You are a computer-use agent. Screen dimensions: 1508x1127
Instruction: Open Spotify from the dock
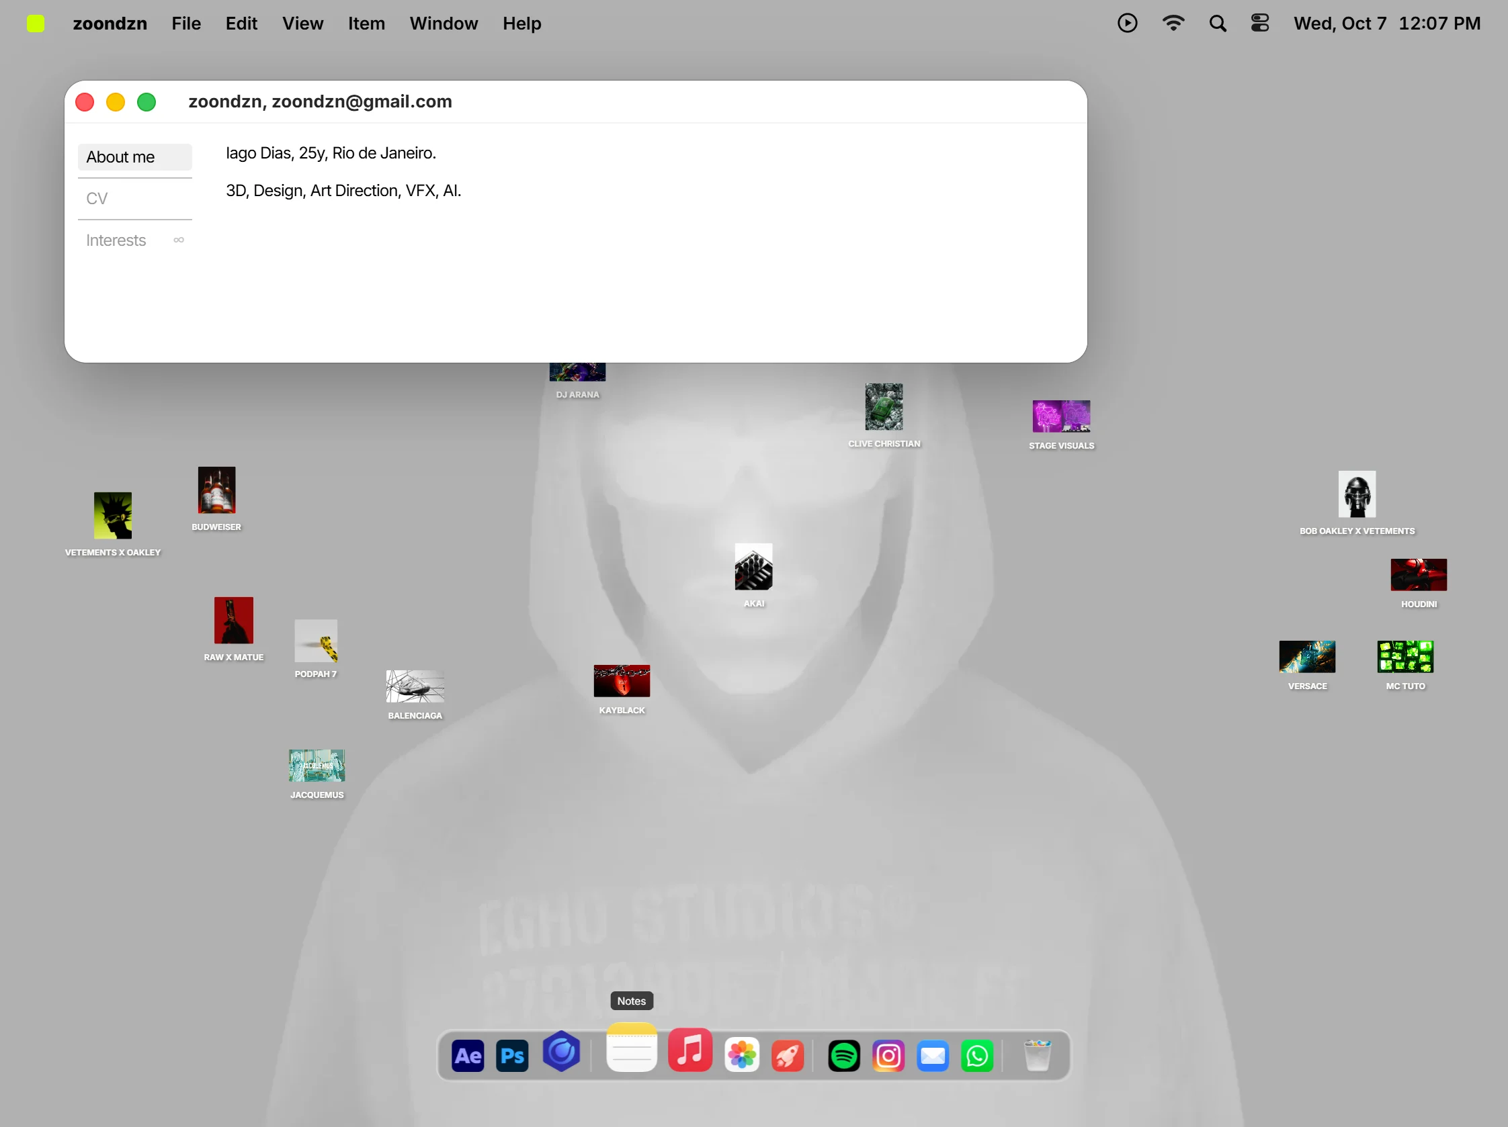point(844,1056)
